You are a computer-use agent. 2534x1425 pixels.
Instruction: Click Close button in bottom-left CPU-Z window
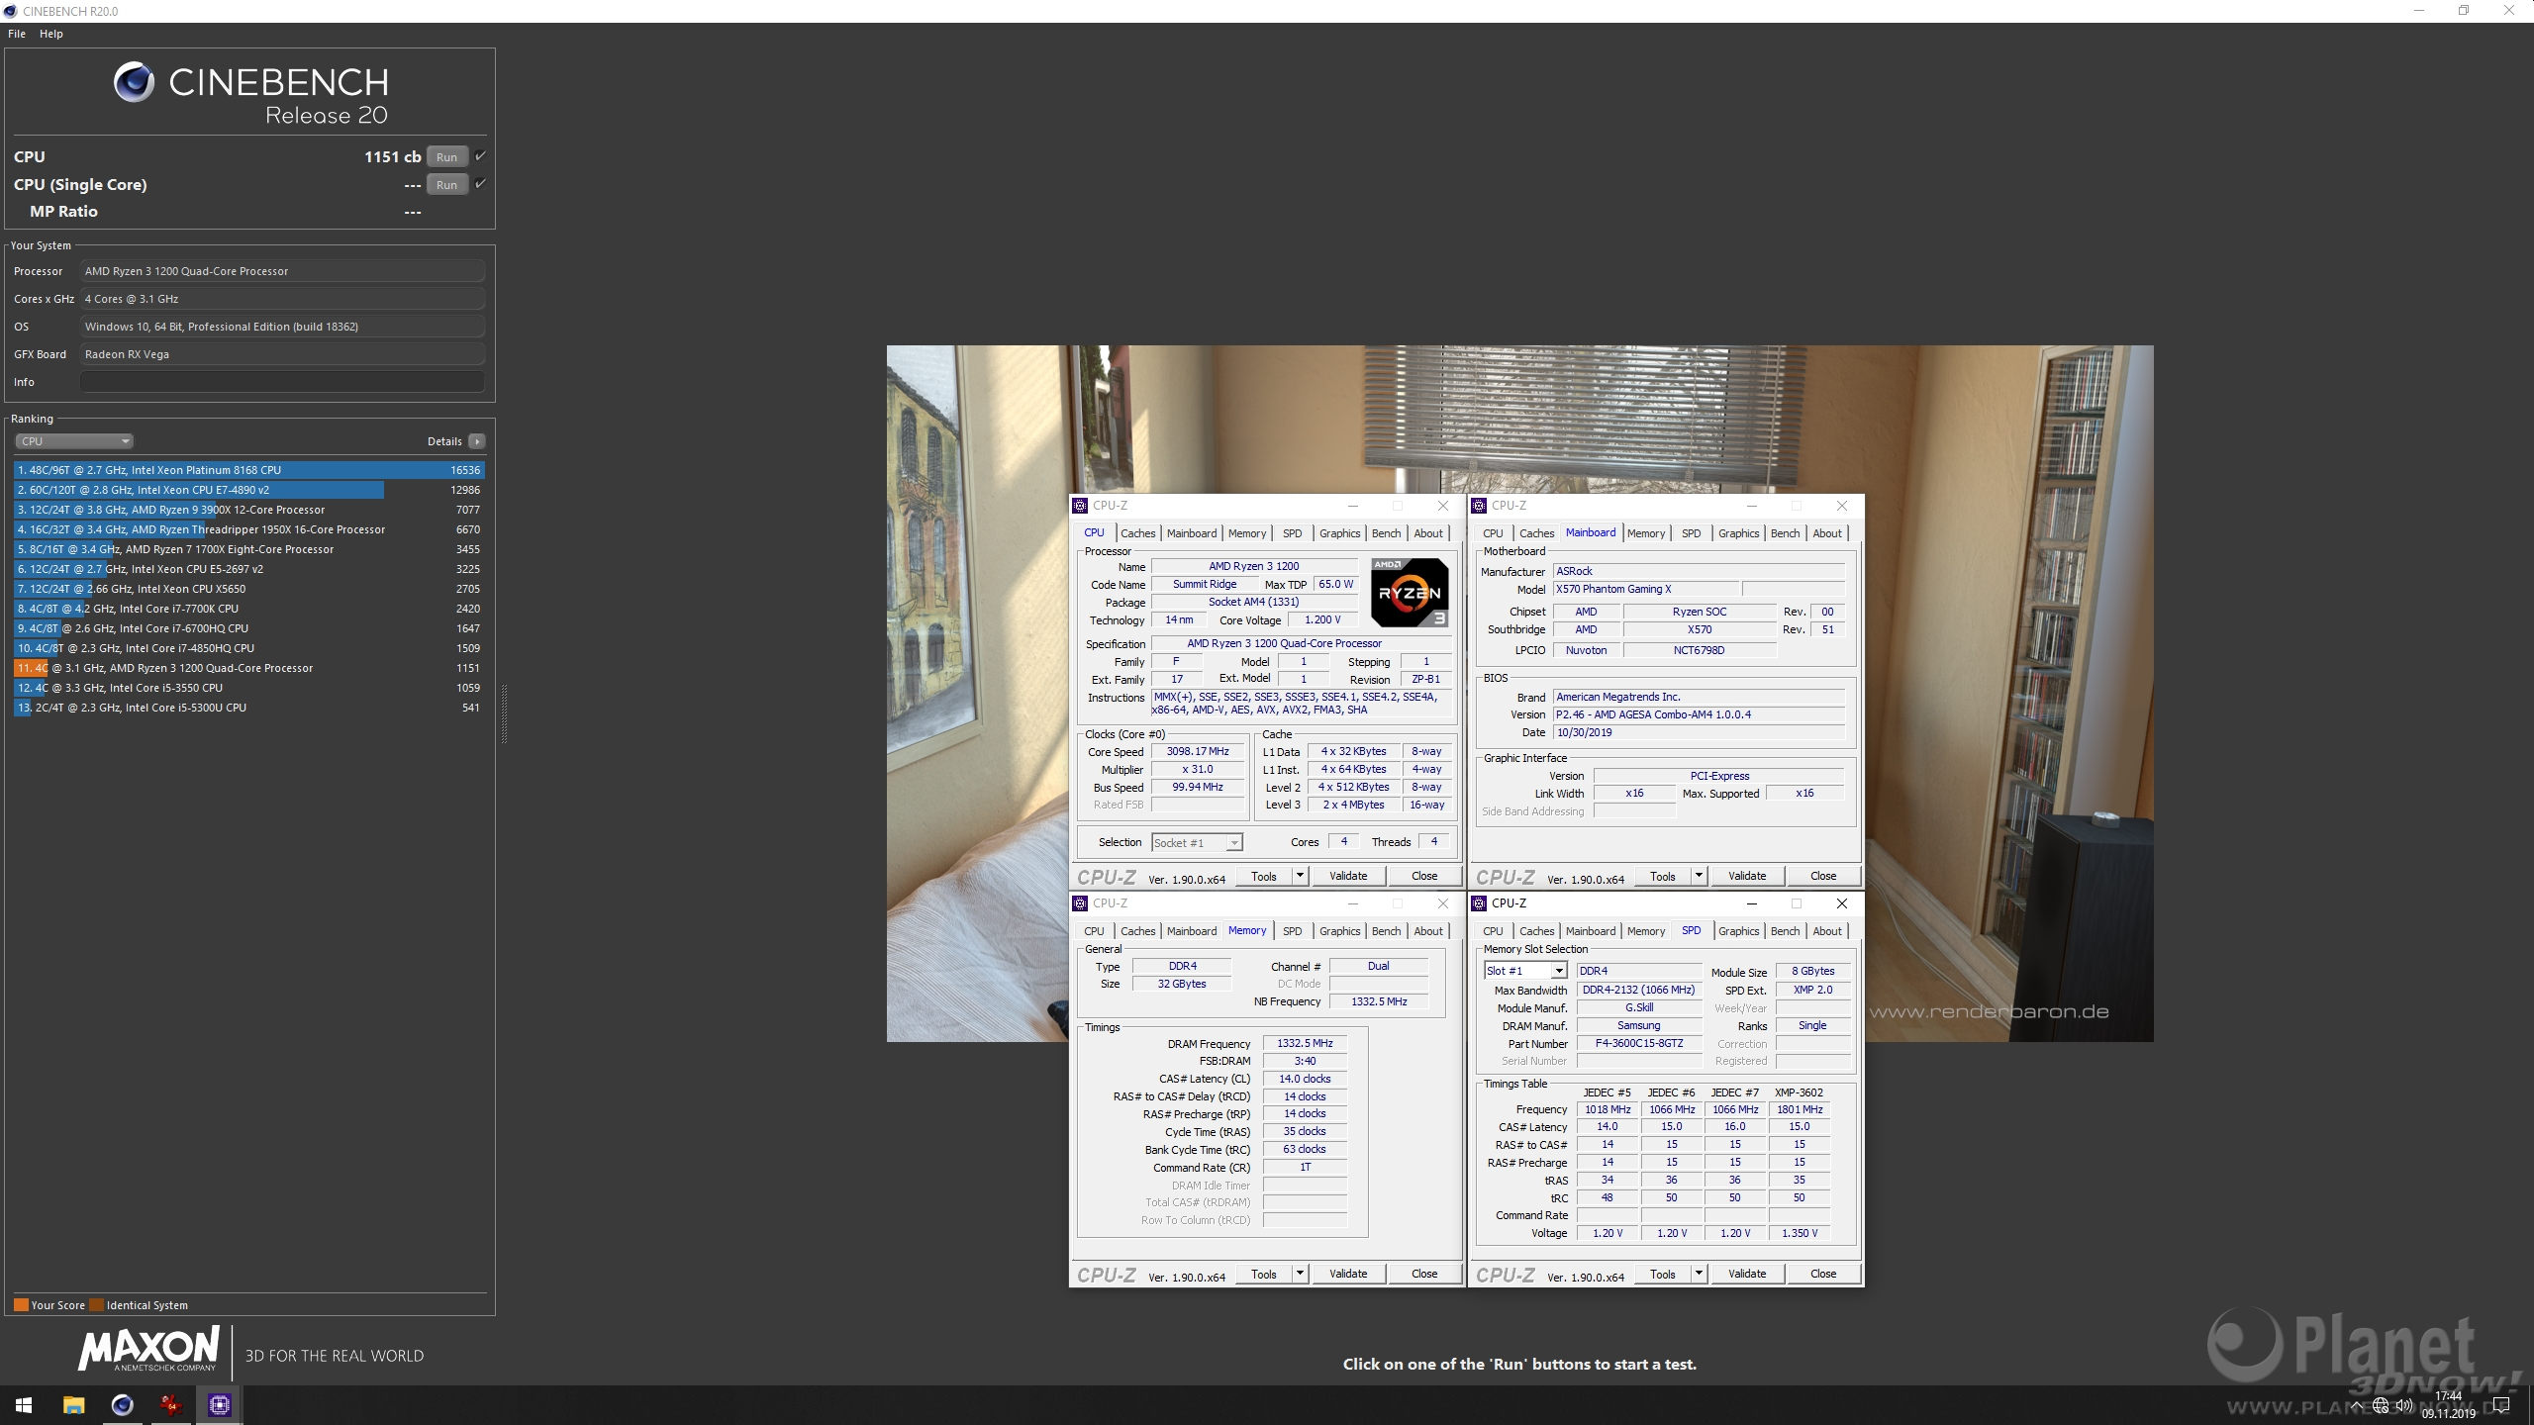pos(1424,1274)
